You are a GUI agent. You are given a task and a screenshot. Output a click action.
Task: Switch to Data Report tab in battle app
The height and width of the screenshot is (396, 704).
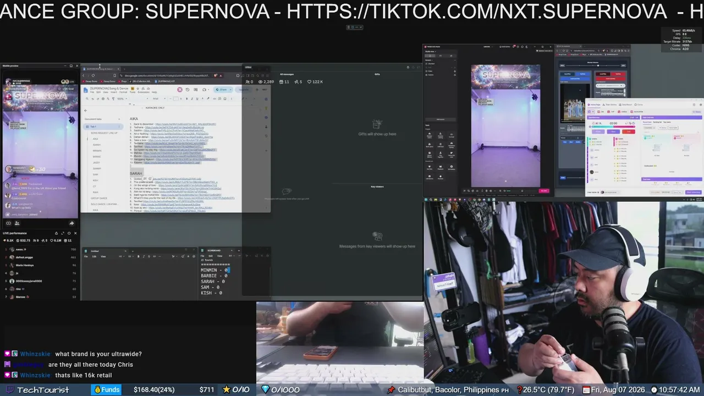(626, 105)
